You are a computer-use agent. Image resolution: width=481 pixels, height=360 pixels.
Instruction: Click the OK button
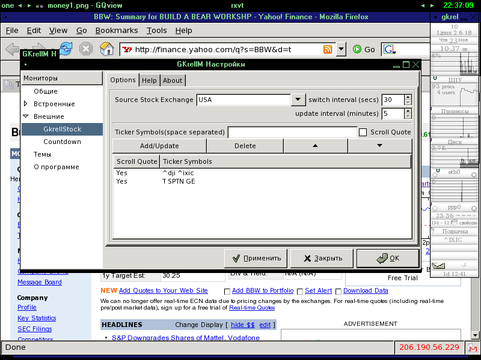pos(388,259)
